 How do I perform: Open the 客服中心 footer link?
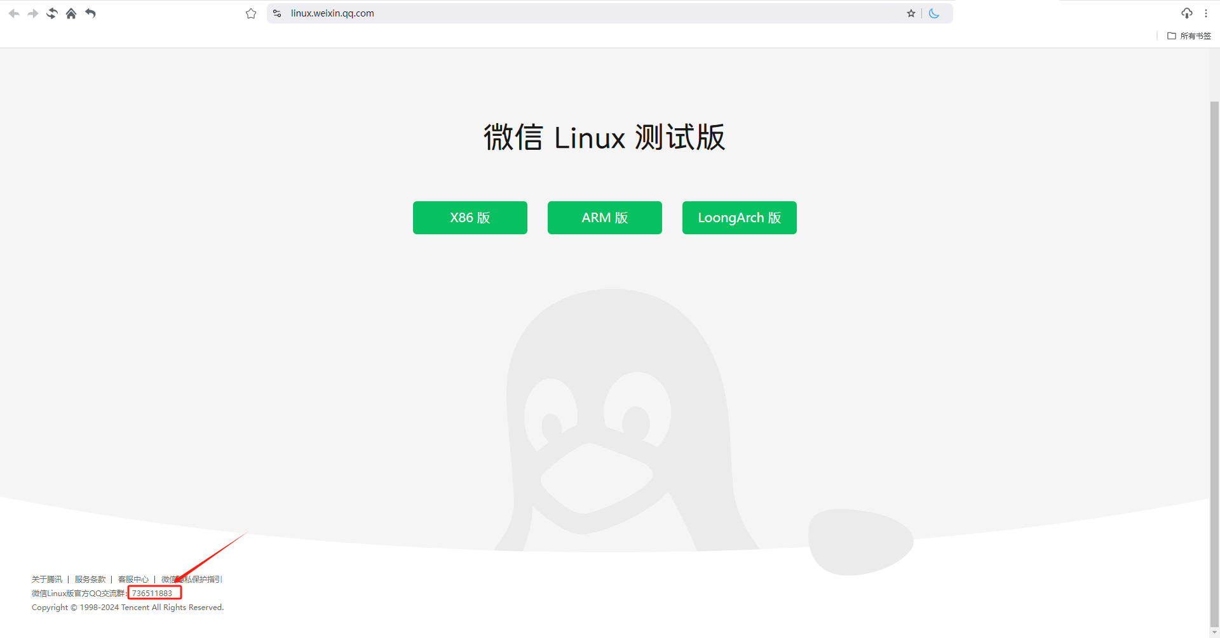click(133, 580)
